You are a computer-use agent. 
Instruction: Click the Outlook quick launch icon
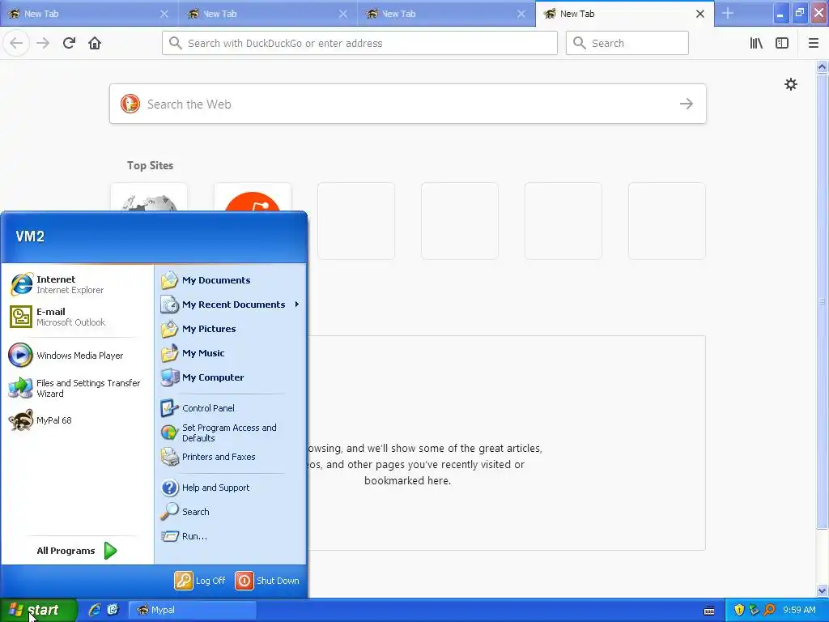pyautogui.click(x=113, y=610)
